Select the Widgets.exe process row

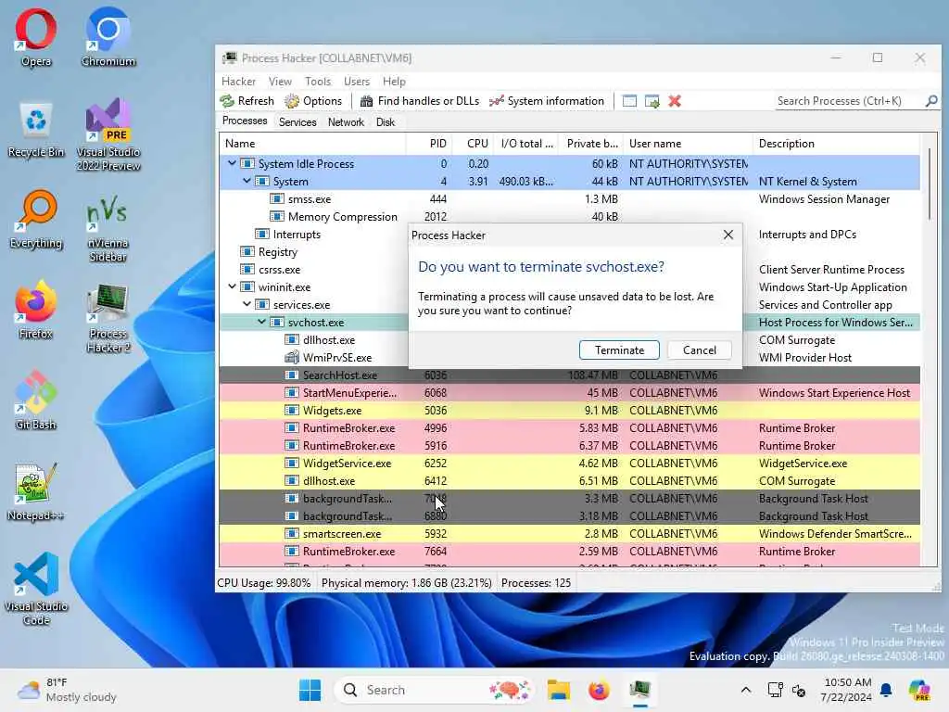tap(570, 410)
